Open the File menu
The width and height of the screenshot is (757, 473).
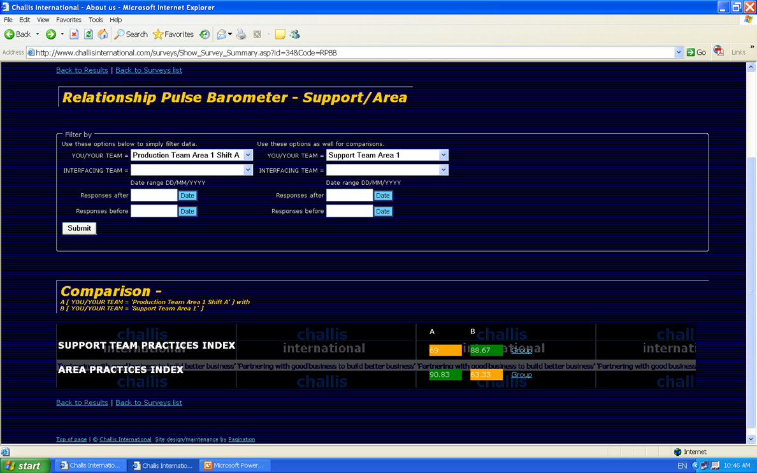pos(8,20)
